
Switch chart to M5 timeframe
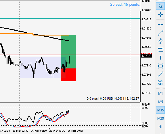160,102
